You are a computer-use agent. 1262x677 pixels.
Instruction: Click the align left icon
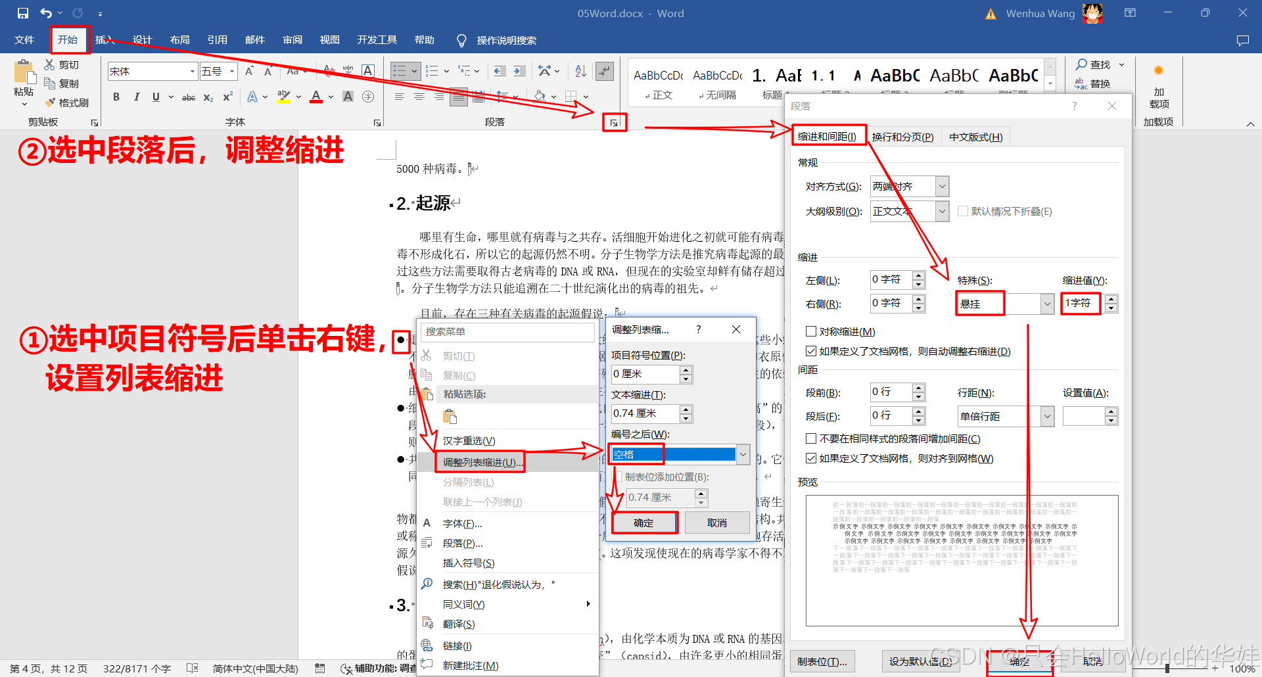pyautogui.click(x=399, y=97)
